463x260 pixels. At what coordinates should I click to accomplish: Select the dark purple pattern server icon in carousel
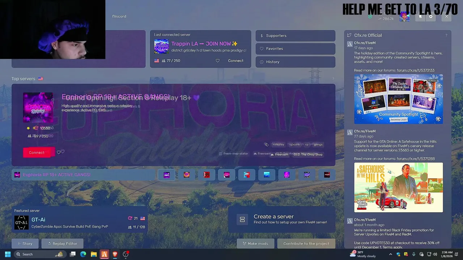click(307, 175)
